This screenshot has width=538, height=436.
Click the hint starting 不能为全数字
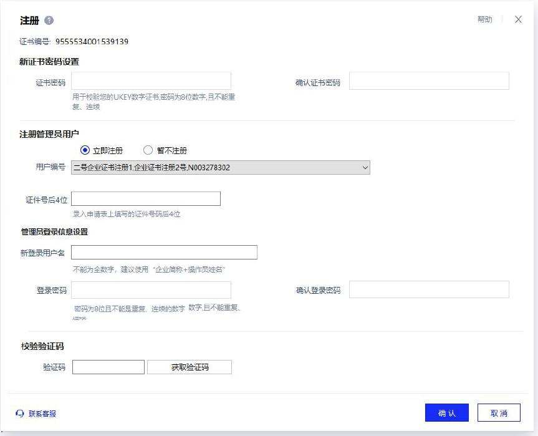[148, 269]
